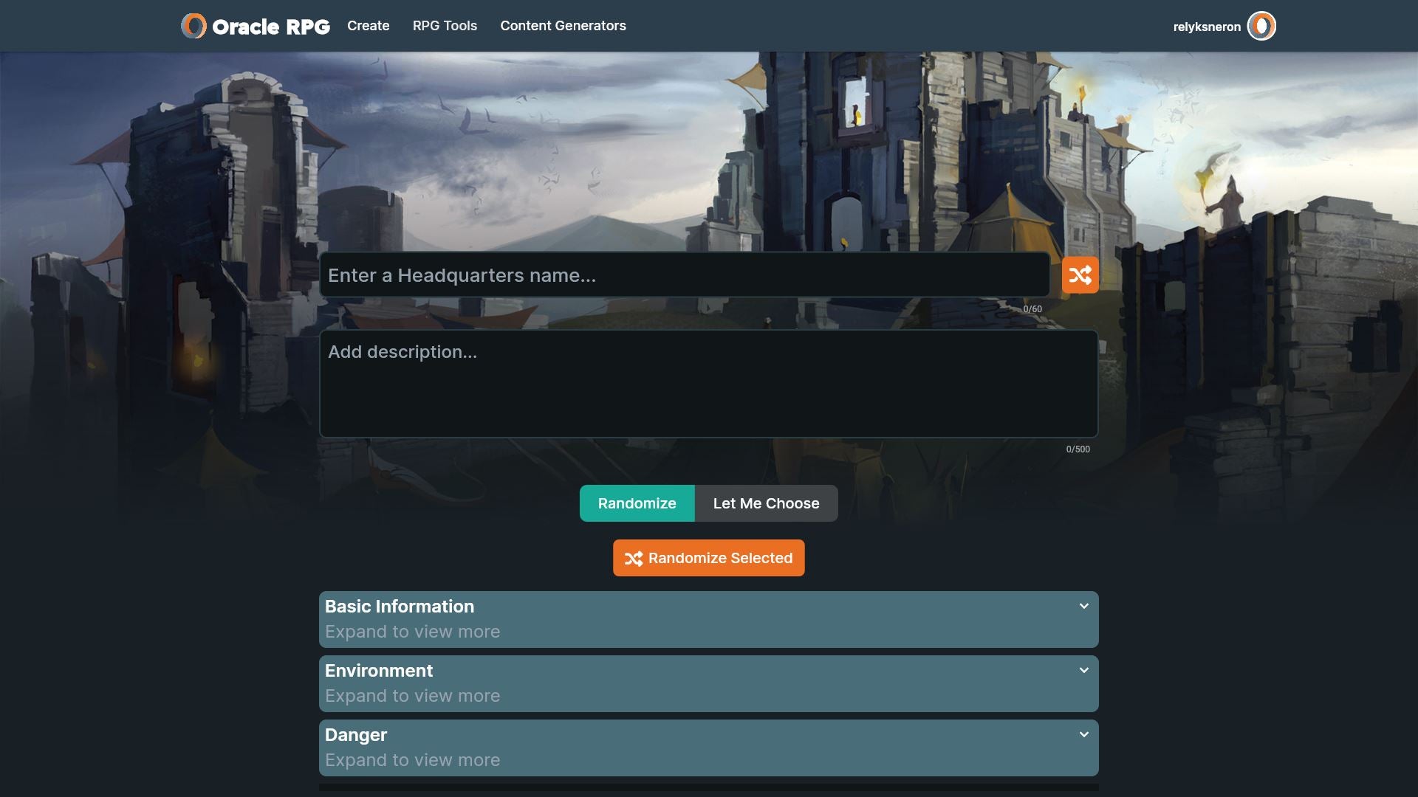The width and height of the screenshot is (1418, 797).
Task: Click the Environment panel title
Action: coord(379,670)
